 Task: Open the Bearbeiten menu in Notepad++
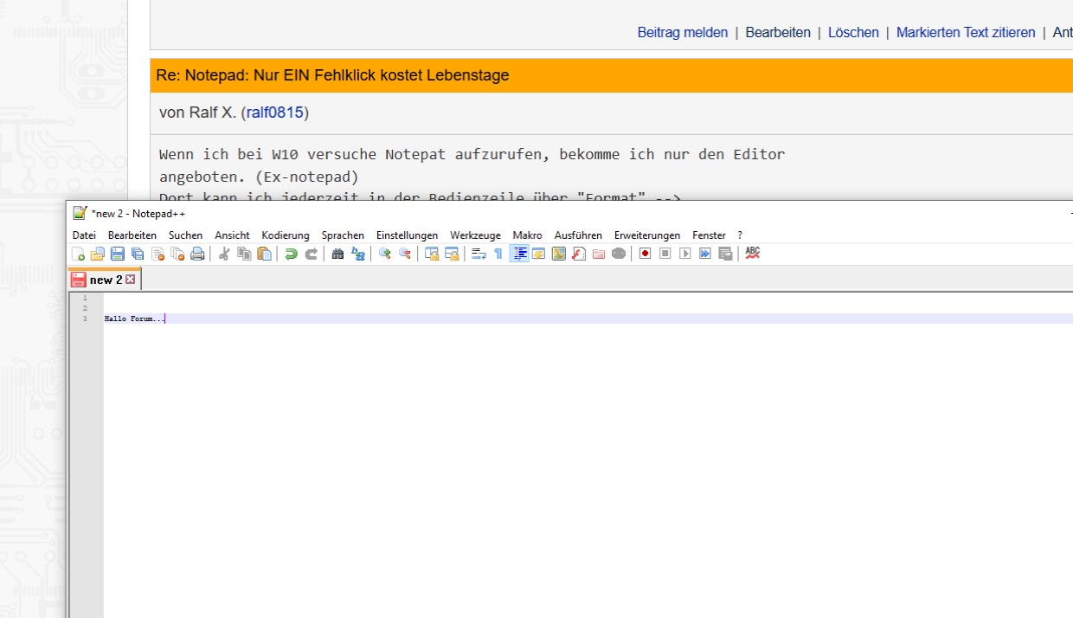(132, 235)
